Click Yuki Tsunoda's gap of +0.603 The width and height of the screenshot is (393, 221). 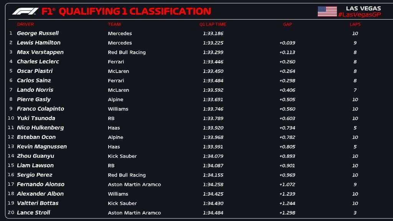(287, 118)
